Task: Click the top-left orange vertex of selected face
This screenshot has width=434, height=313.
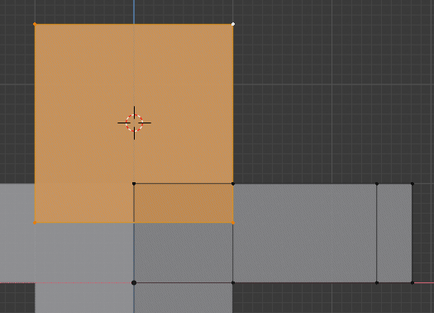Action: (35, 24)
